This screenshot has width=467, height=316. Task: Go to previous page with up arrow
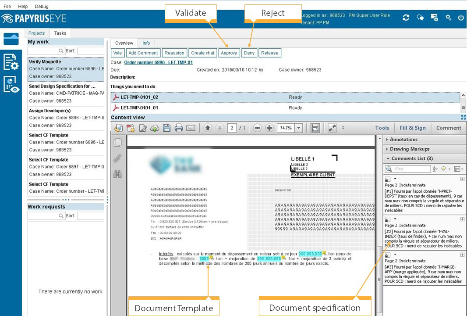click(208, 128)
